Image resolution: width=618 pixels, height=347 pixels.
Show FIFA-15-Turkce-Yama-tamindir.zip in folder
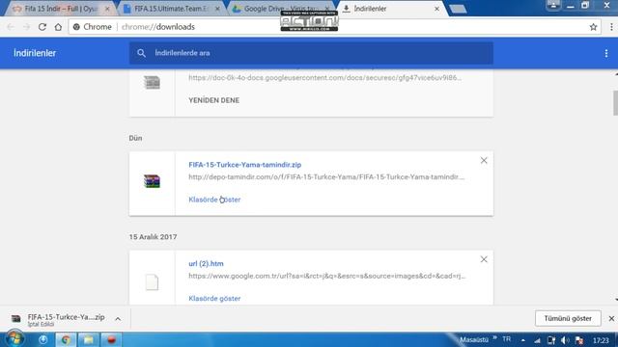214,200
